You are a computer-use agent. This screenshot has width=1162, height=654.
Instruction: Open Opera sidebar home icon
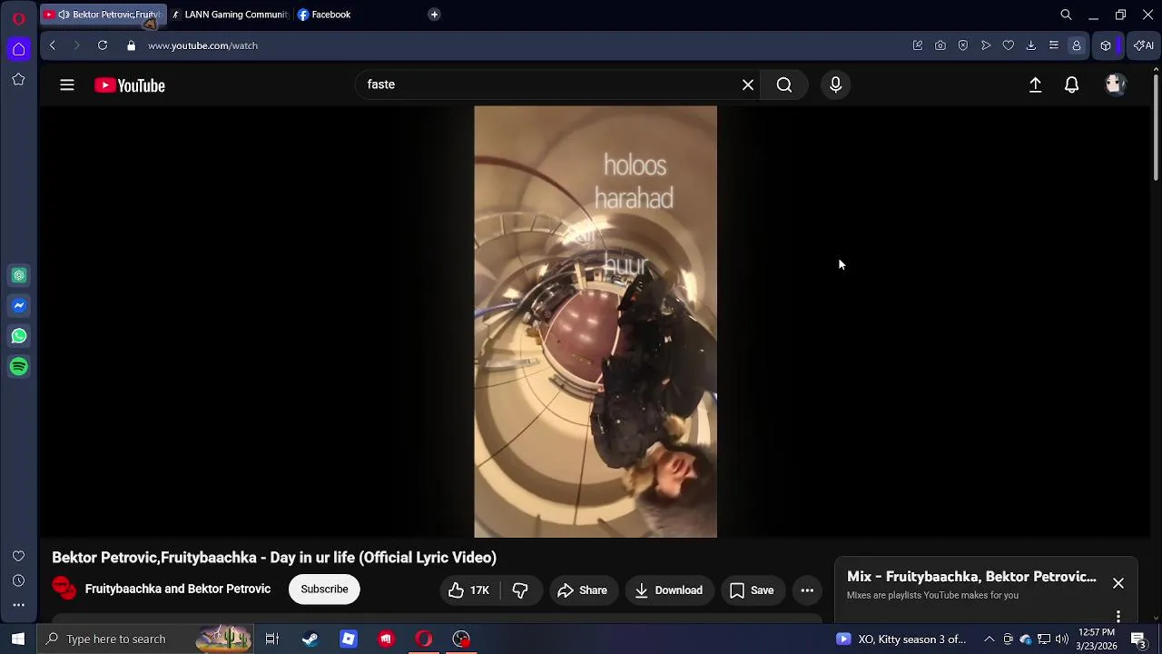(18, 49)
